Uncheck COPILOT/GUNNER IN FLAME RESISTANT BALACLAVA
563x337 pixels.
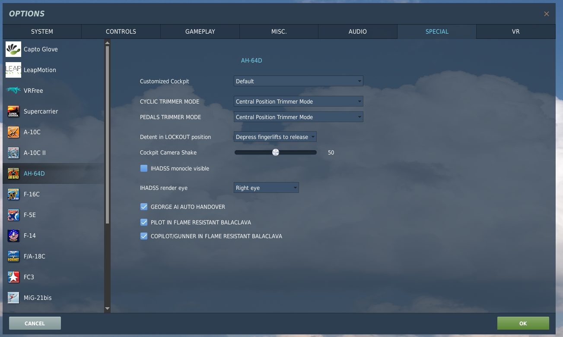(x=144, y=236)
